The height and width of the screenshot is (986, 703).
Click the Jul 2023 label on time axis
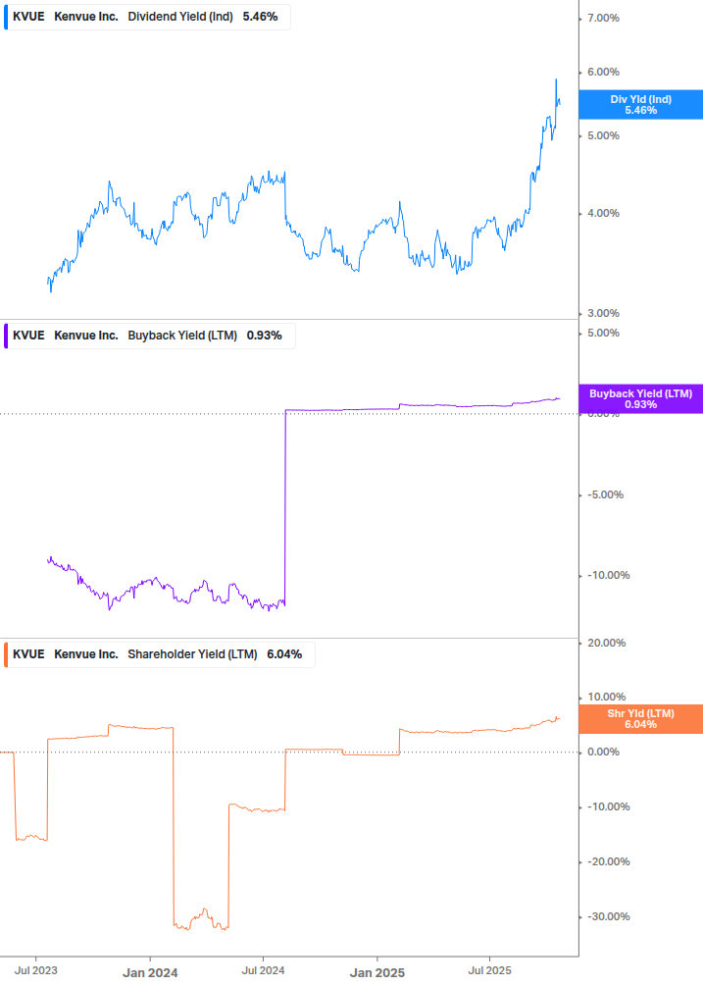click(37, 971)
